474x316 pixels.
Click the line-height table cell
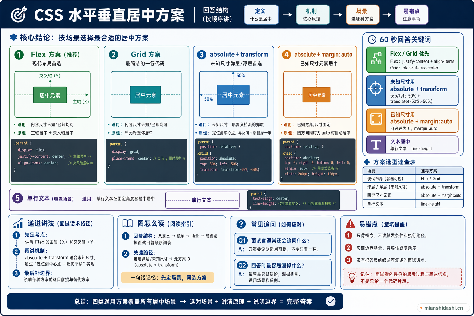point(440,204)
